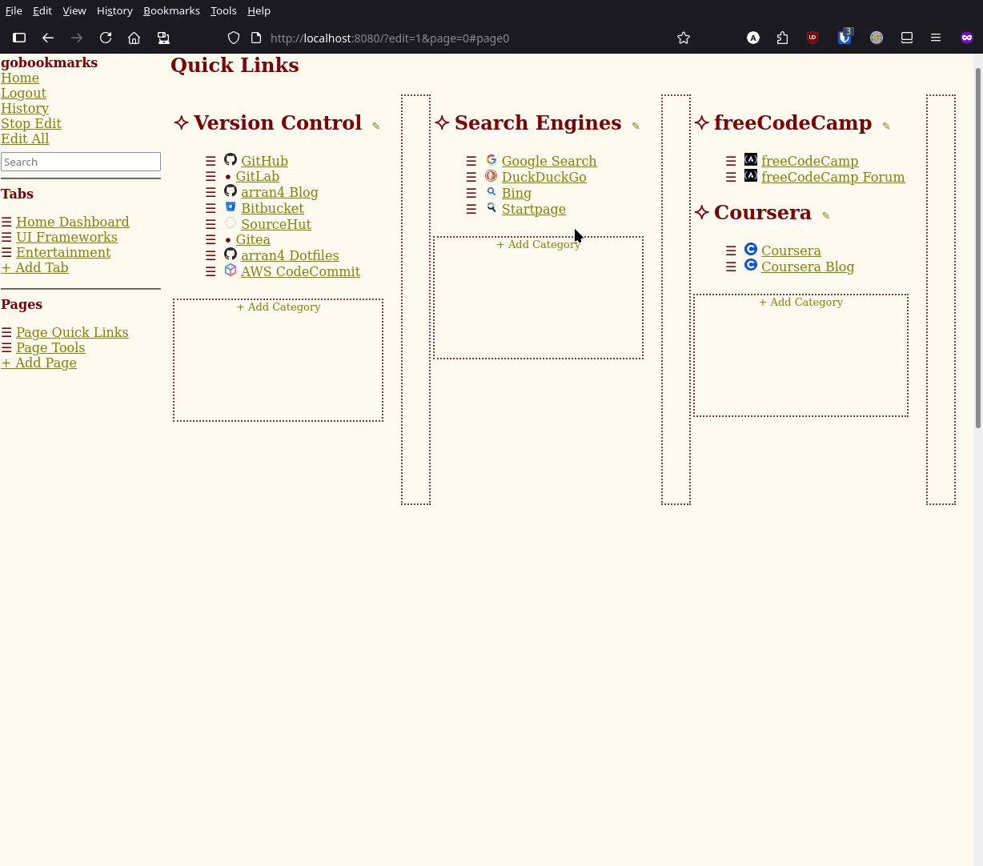Open the Bitwarden extension icon
The image size is (983, 866).
845,38
